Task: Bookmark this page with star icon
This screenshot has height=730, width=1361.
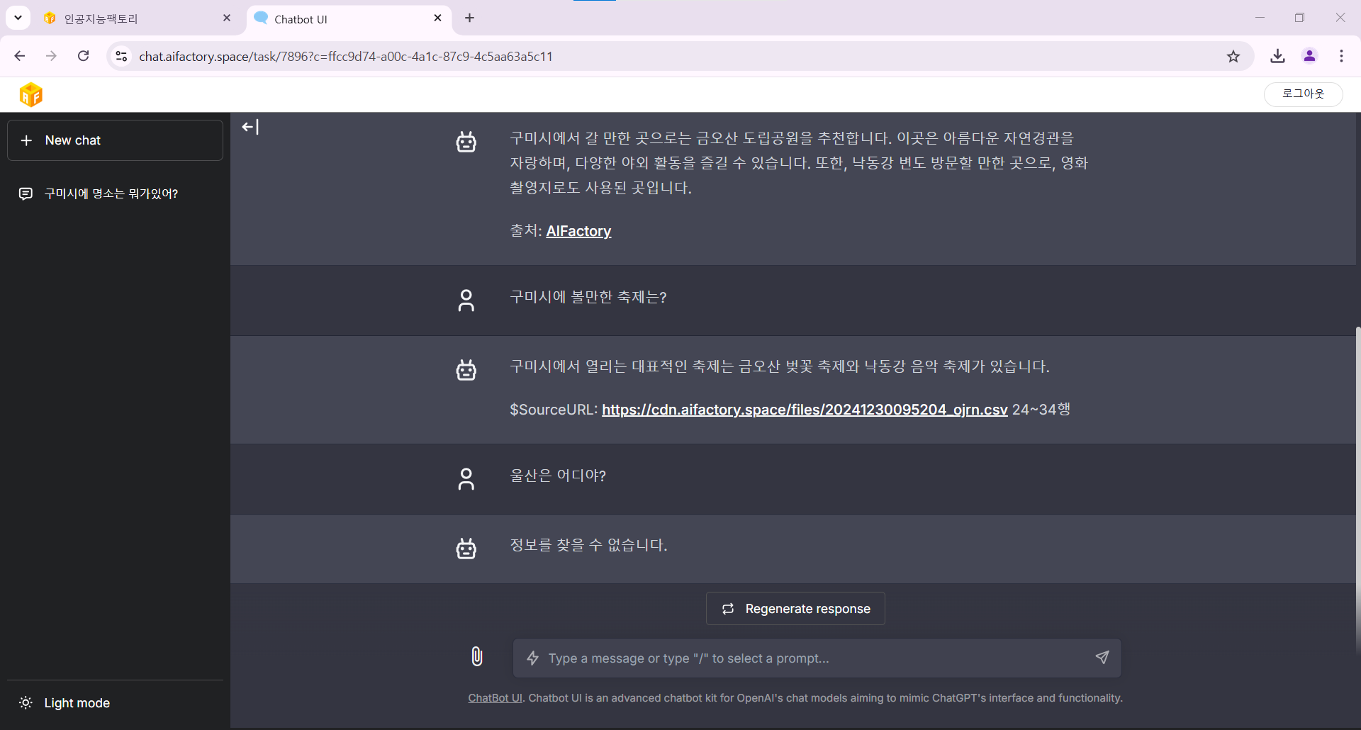Action: (1233, 57)
